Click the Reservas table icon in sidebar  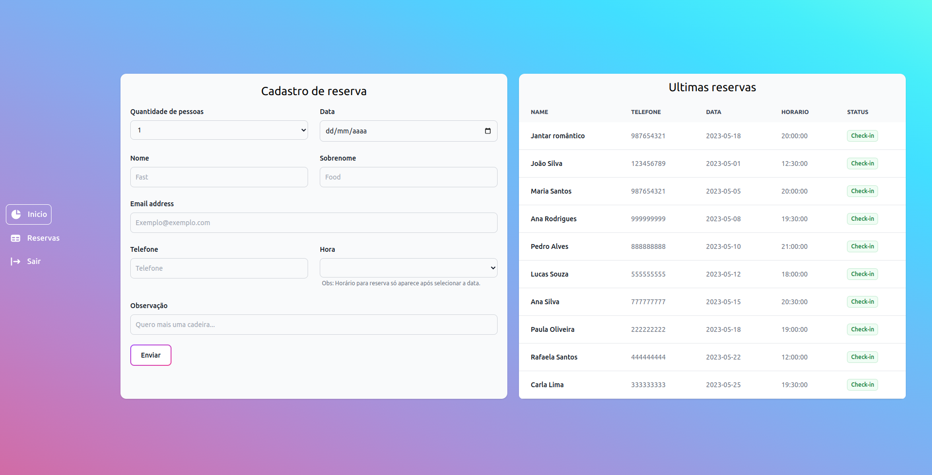point(16,238)
